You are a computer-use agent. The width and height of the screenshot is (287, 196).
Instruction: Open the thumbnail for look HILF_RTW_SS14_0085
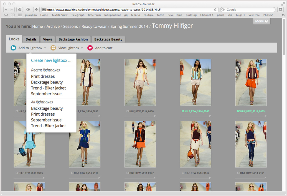(x=251, y=82)
